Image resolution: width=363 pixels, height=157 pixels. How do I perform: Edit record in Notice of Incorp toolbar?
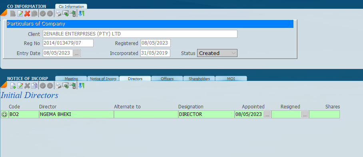[20, 86]
